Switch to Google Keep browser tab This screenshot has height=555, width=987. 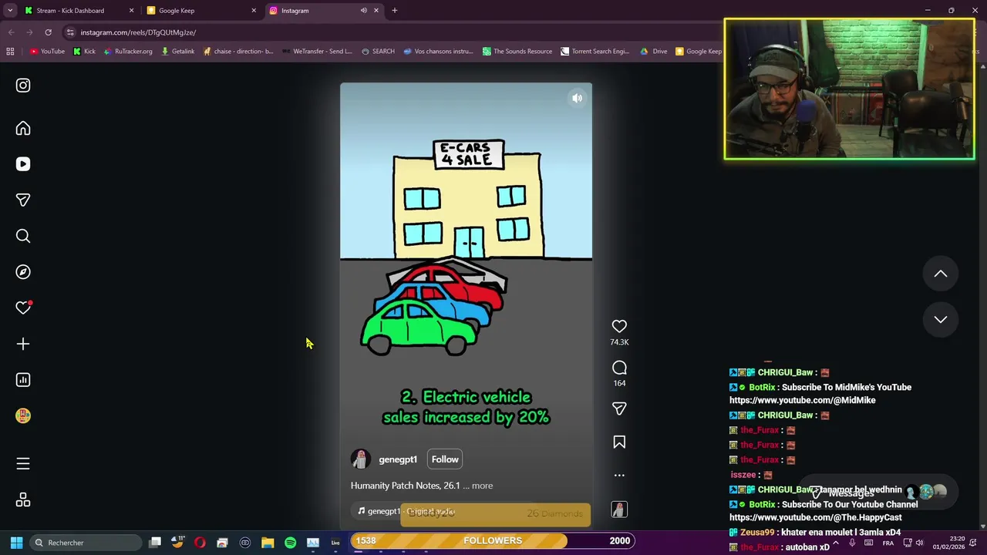click(200, 11)
